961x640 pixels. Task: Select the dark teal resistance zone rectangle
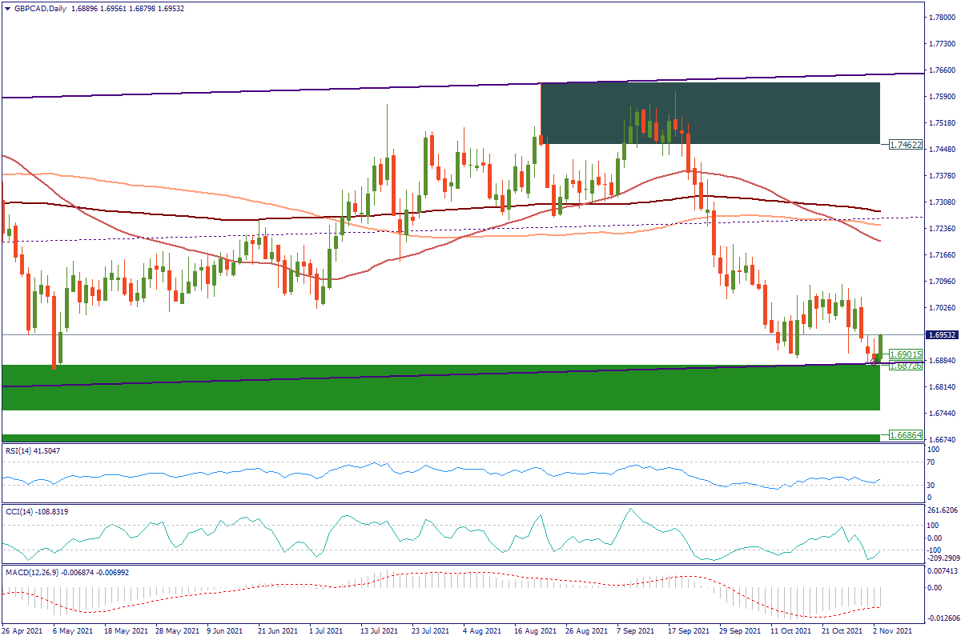[x=710, y=114]
